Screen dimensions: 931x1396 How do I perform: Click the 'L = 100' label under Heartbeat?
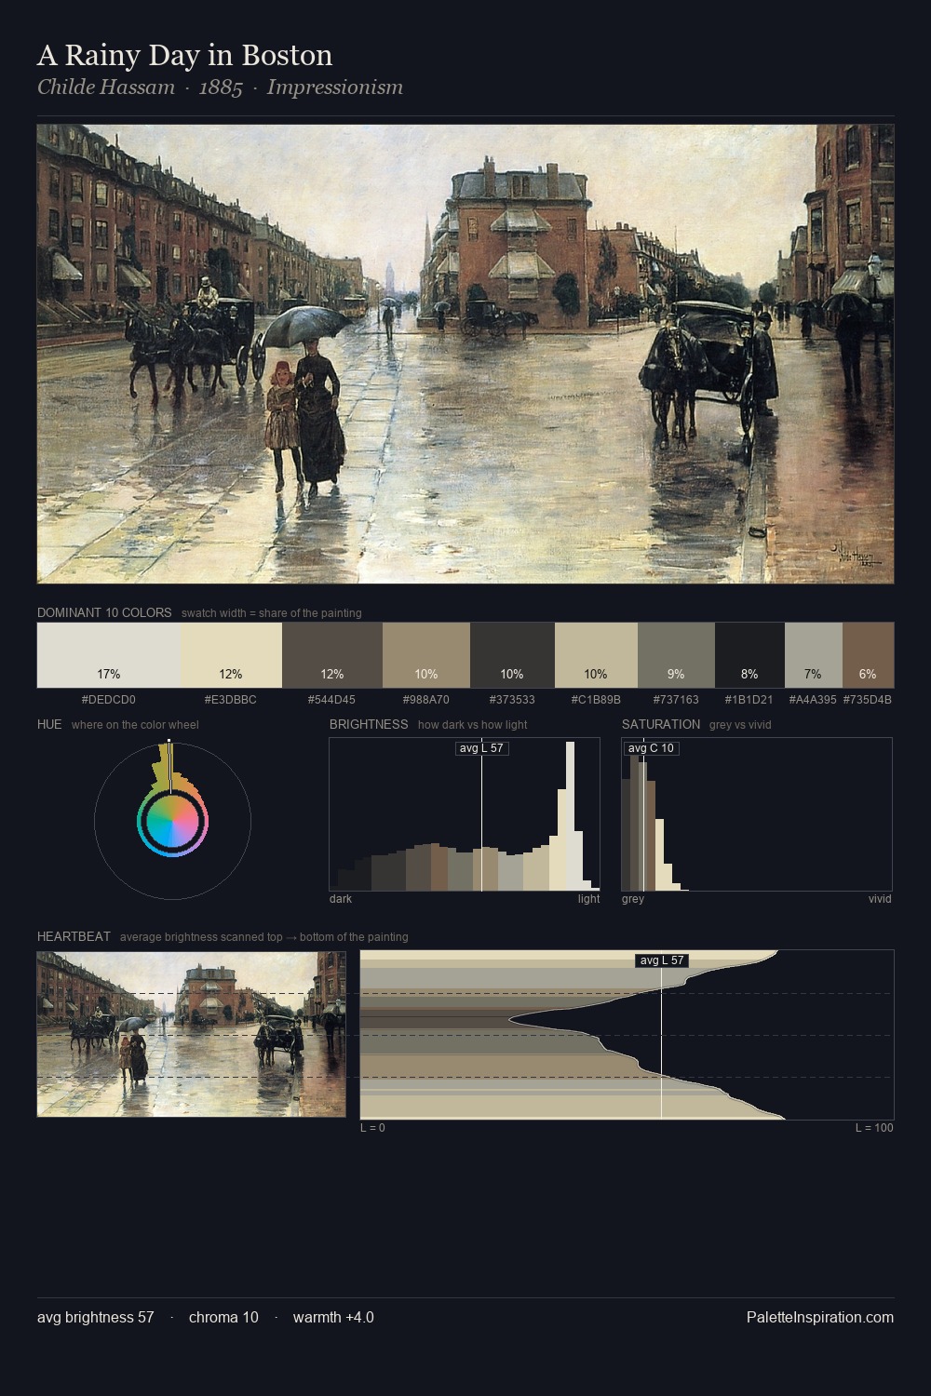pos(874,1128)
